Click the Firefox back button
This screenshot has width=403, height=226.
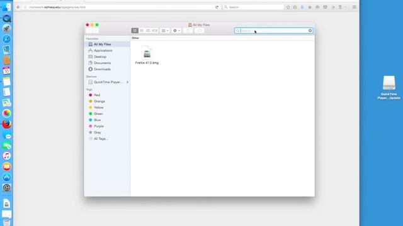(x=18, y=7)
